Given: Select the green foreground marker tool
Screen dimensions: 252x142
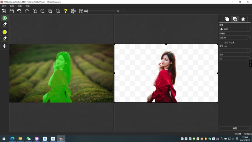Looking at the screenshot, I should pos(4,18).
